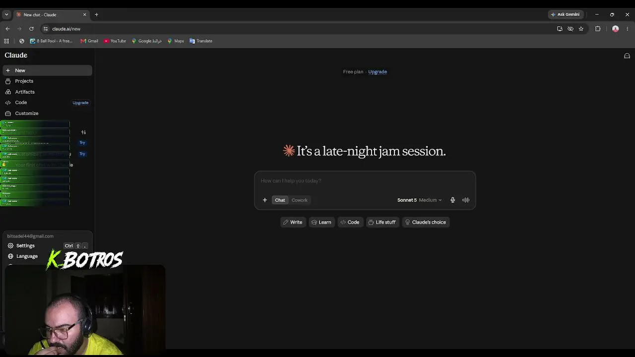The width and height of the screenshot is (635, 357).
Task: Start voice mode with the waveform icon
Action: point(466,200)
